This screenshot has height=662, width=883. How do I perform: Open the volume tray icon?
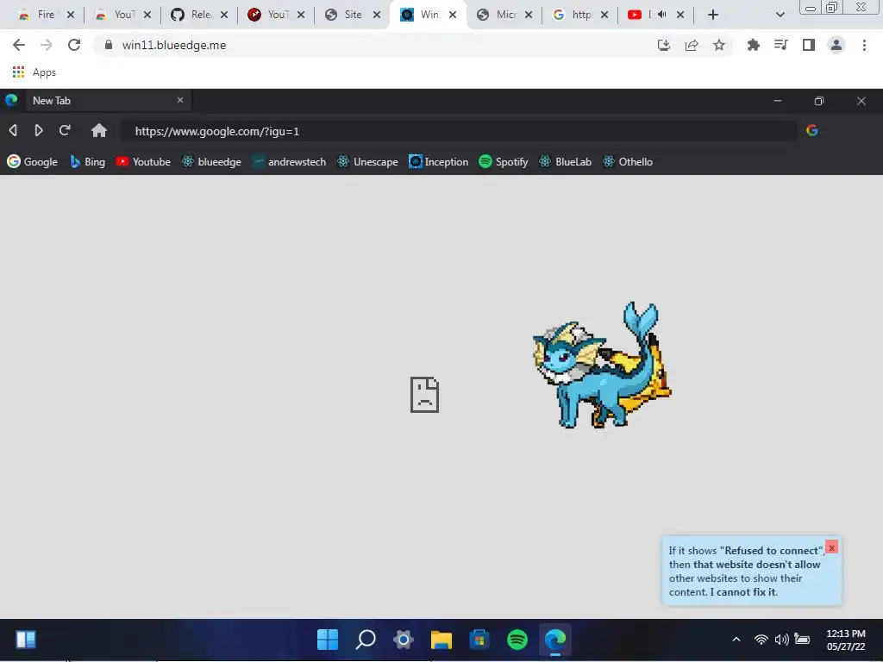click(781, 640)
